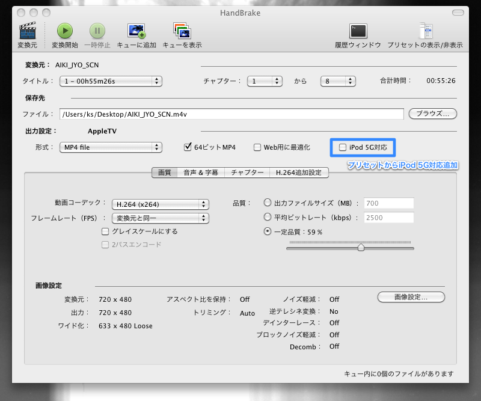The image size is (481, 401).
Task: Open the 動画コーデック H.264 dropdown
Action: [x=161, y=204]
